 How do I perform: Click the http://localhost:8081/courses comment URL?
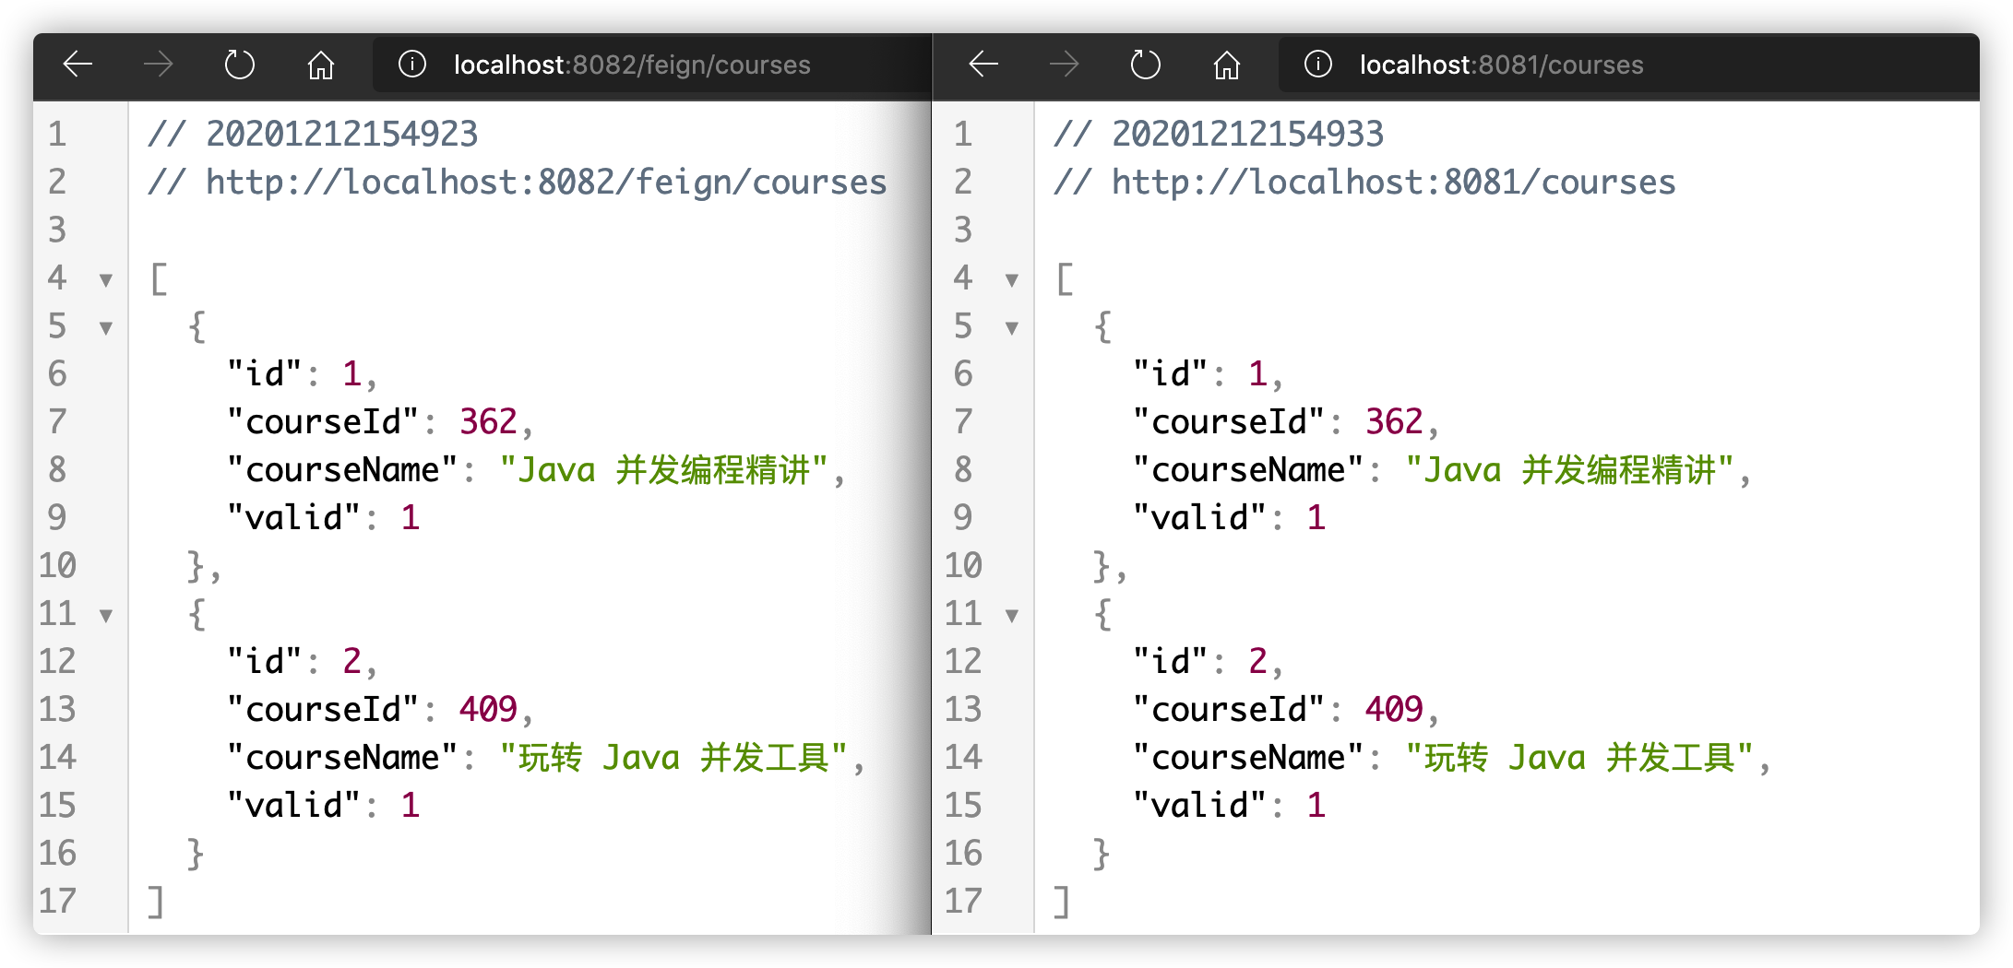(1393, 183)
